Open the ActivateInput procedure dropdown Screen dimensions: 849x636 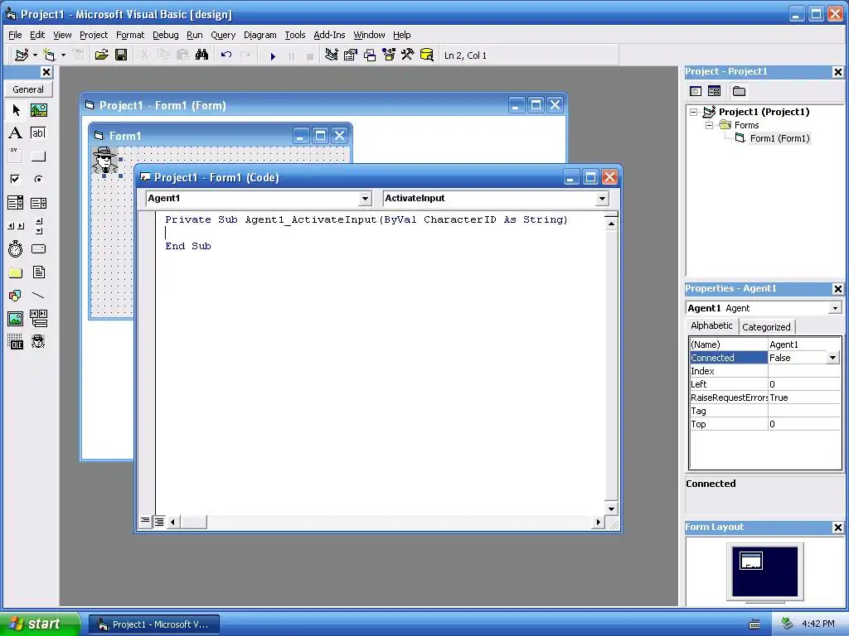coord(602,199)
